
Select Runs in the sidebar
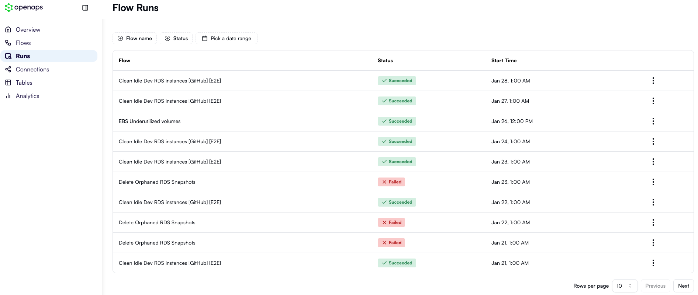click(x=49, y=56)
